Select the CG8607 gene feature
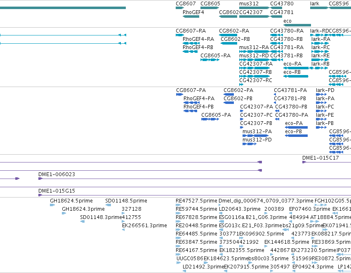The image size is (351, 273). pyautogui.click(x=180, y=8)
